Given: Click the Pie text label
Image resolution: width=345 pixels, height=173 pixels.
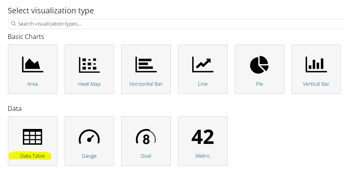Looking at the screenshot, I should point(260,84).
